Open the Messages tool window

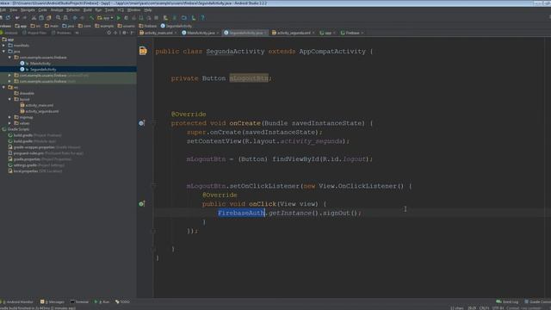(x=53, y=301)
